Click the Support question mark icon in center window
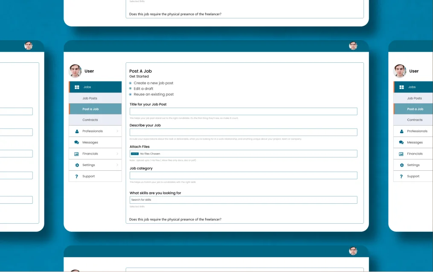 (76, 176)
